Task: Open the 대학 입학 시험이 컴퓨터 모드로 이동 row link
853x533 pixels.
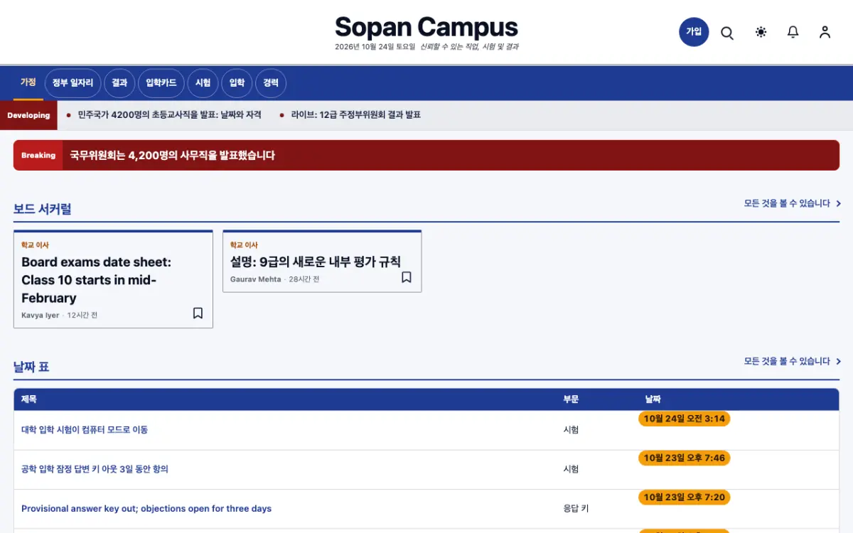Action: click(x=85, y=430)
